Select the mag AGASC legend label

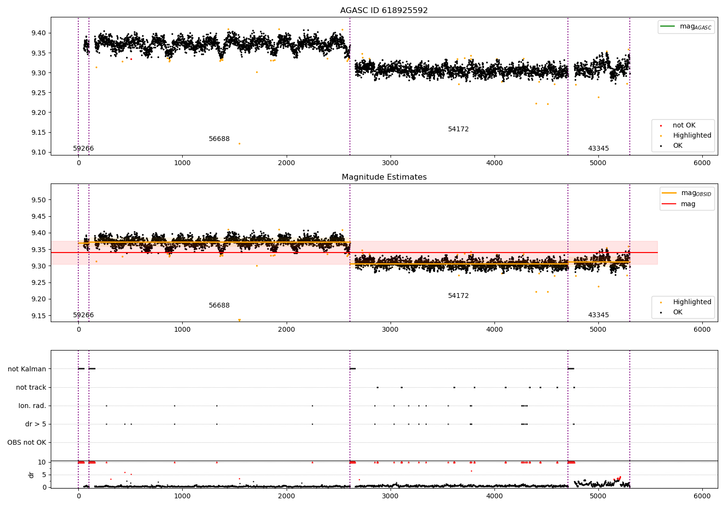click(696, 27)
